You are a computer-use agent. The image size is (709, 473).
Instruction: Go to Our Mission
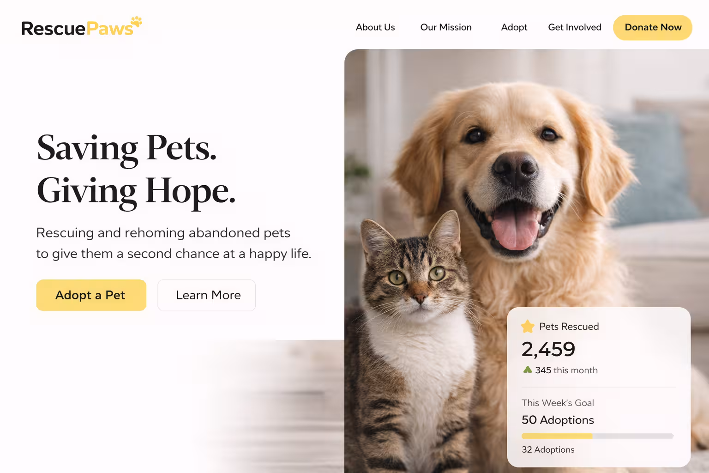pyautogui.click(x=446, y=27)
